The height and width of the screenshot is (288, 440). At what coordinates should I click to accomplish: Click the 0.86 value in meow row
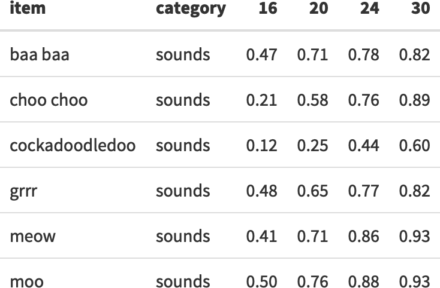click(363, 236)
